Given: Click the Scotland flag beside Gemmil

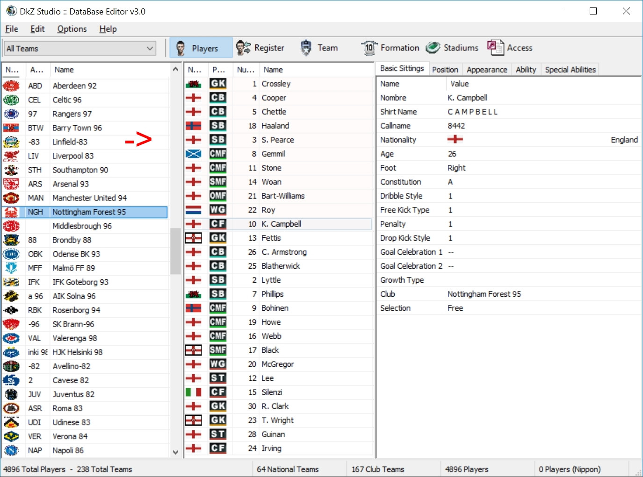Looking at the screenshot, I should coord(194,154).
